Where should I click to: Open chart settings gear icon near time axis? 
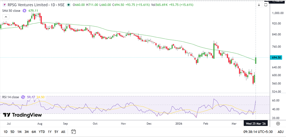(278, 124)
